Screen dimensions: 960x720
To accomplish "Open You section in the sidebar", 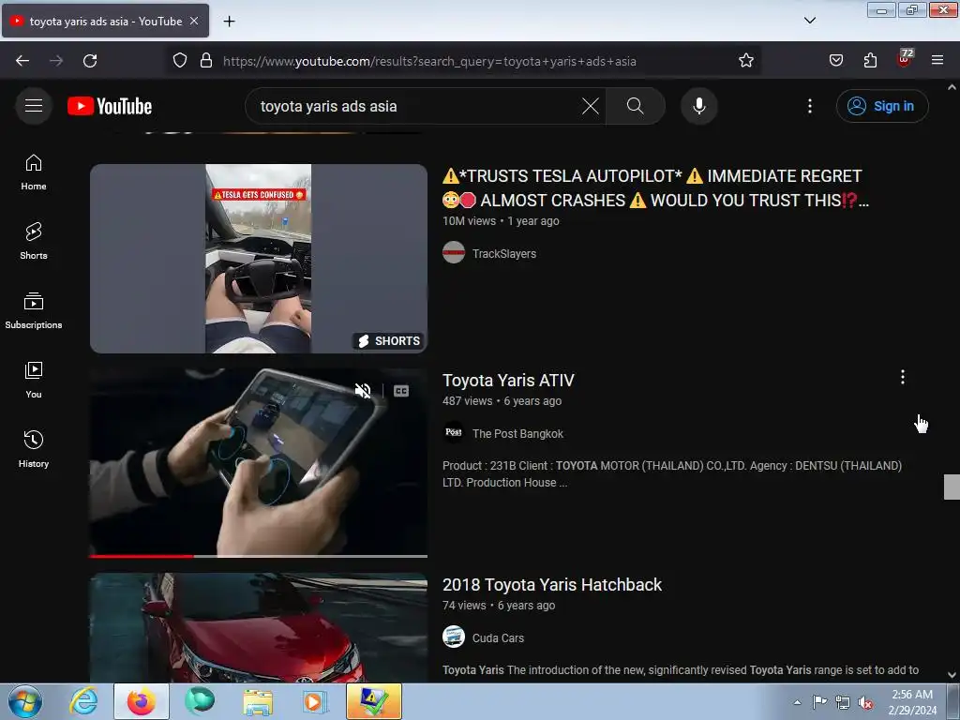I will [34, 381].
